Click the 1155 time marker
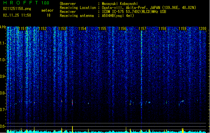The height and width of the screenshot is (133, 210). click(102, 29)
